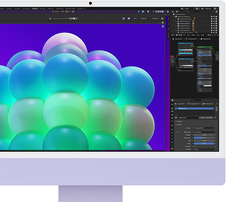The height and width of the screenshot is (202, 226).
Task: Click the Outliner new collection icon
Action: (216, 12)
